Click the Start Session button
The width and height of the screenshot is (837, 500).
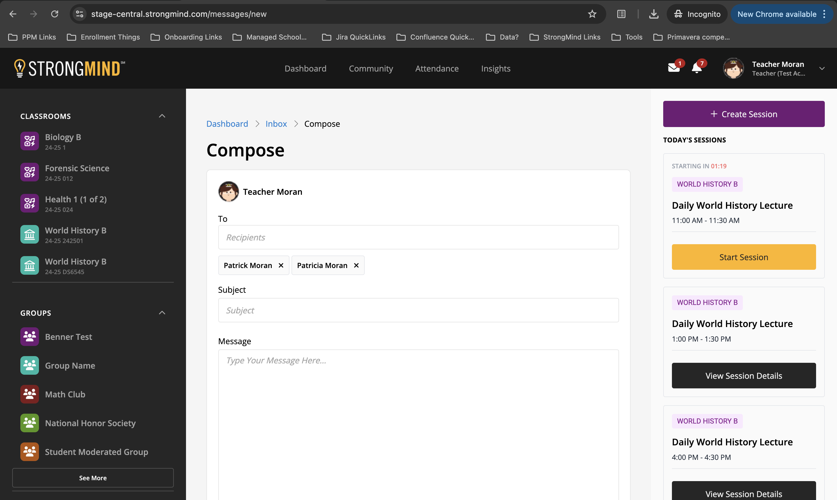click(x=743, y=257)
